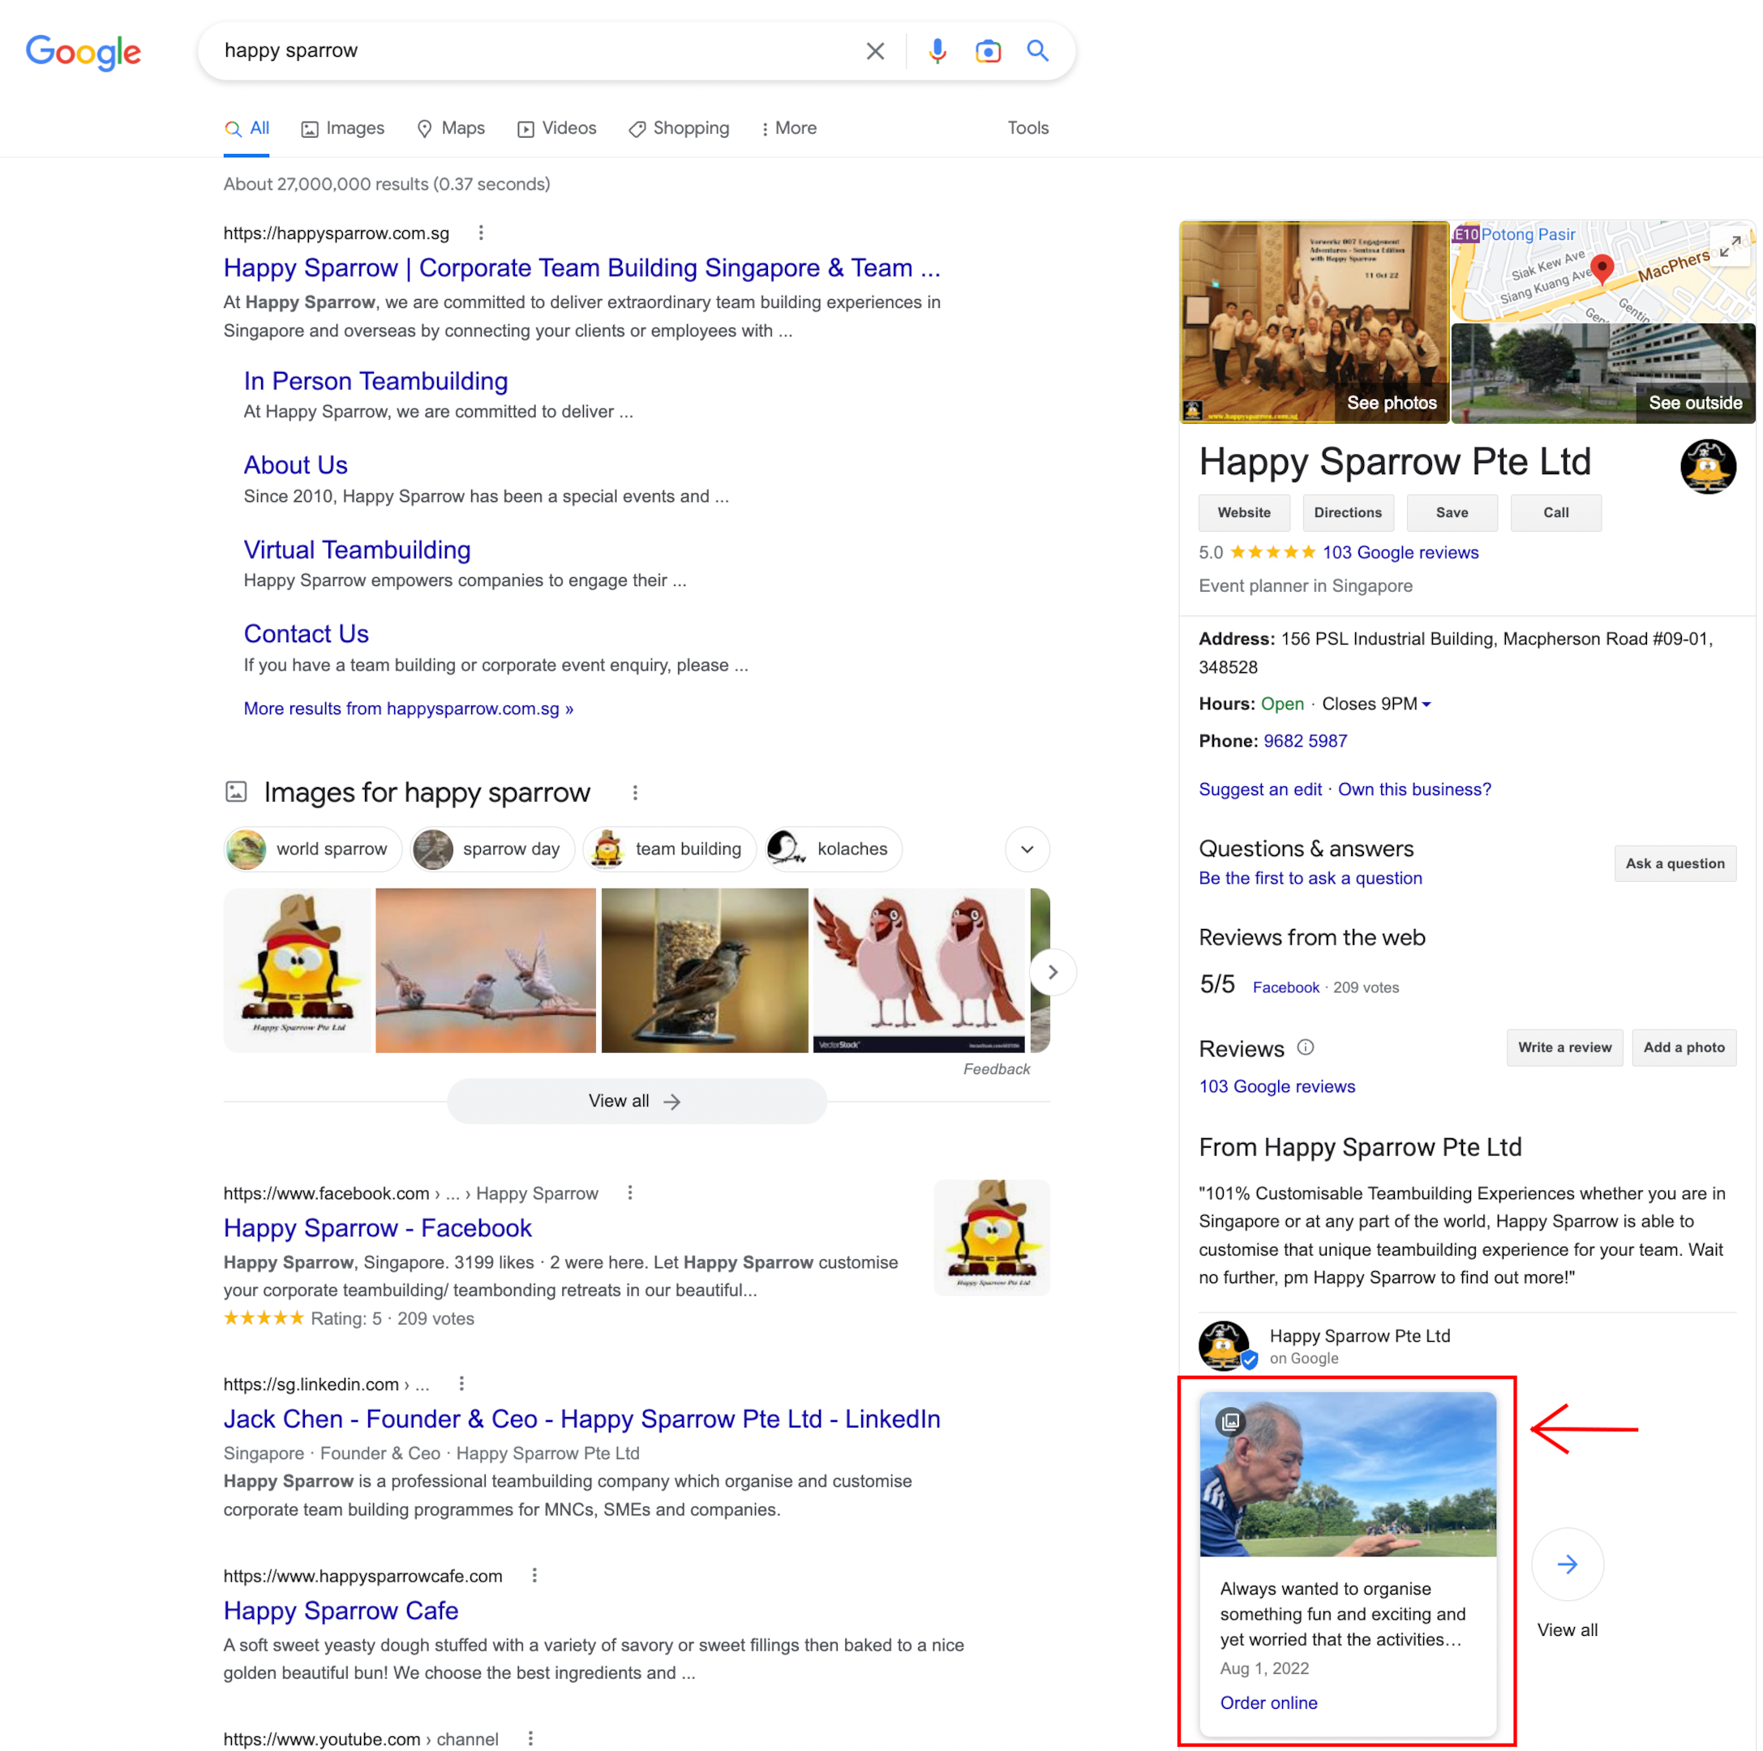Switch to the Videos tab

(x=556, y=129)
